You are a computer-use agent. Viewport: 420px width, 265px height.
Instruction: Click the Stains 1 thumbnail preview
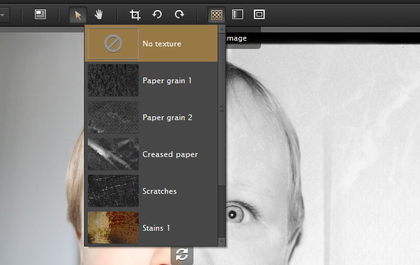coord(113,228)
